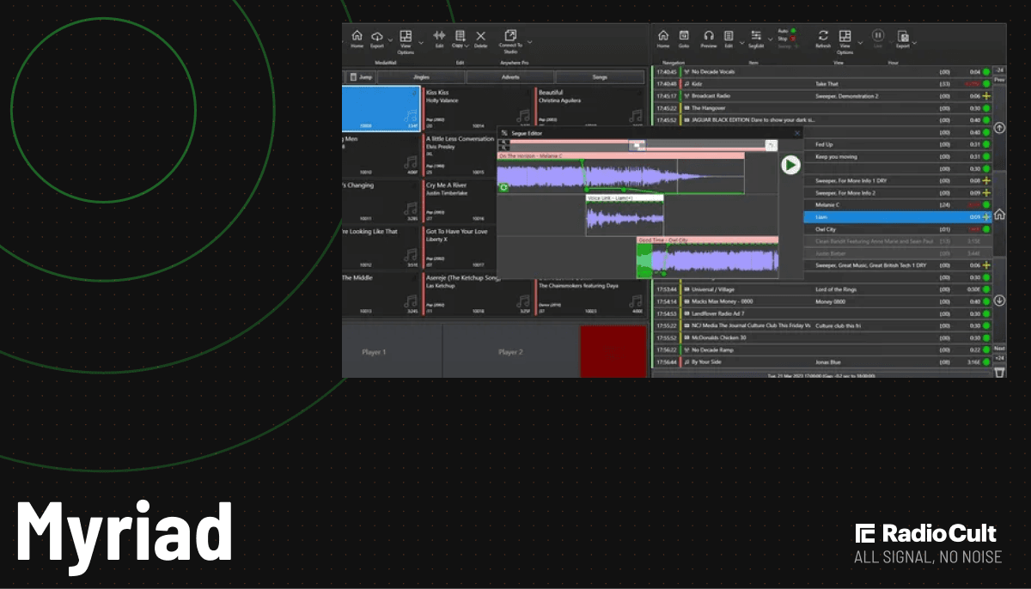Expand MediaWall Export dropdown arrow
This screenshot has height=589, width=1031.
point(390,40)
